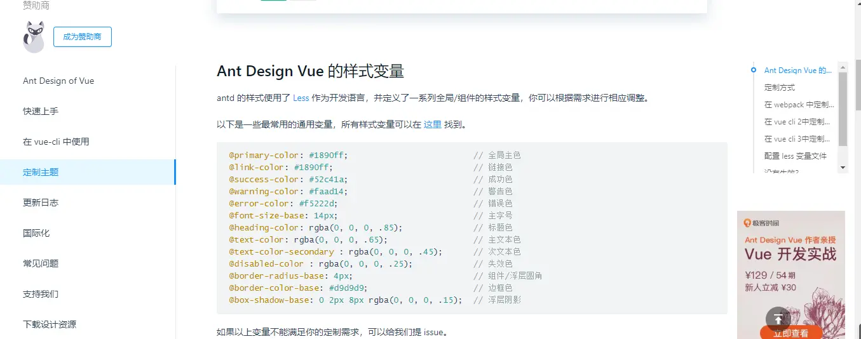Select the 定制主题 sidebar item
This screenshot has height=339, width=861.
tap(88, 172)
